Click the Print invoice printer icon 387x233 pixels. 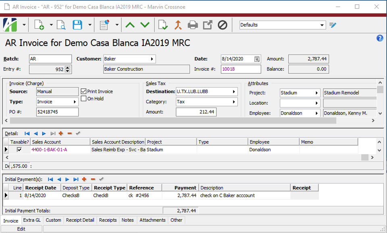(193, 25)
